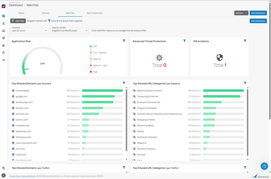Click filter icon on Advanced Threat Protection widget
This screenshot has width=271, height=179.
(184, 41)
